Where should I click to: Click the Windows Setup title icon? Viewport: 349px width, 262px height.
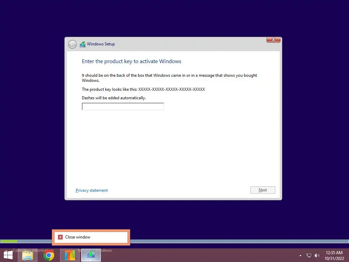pyautogui.click(x=82, y=44)
